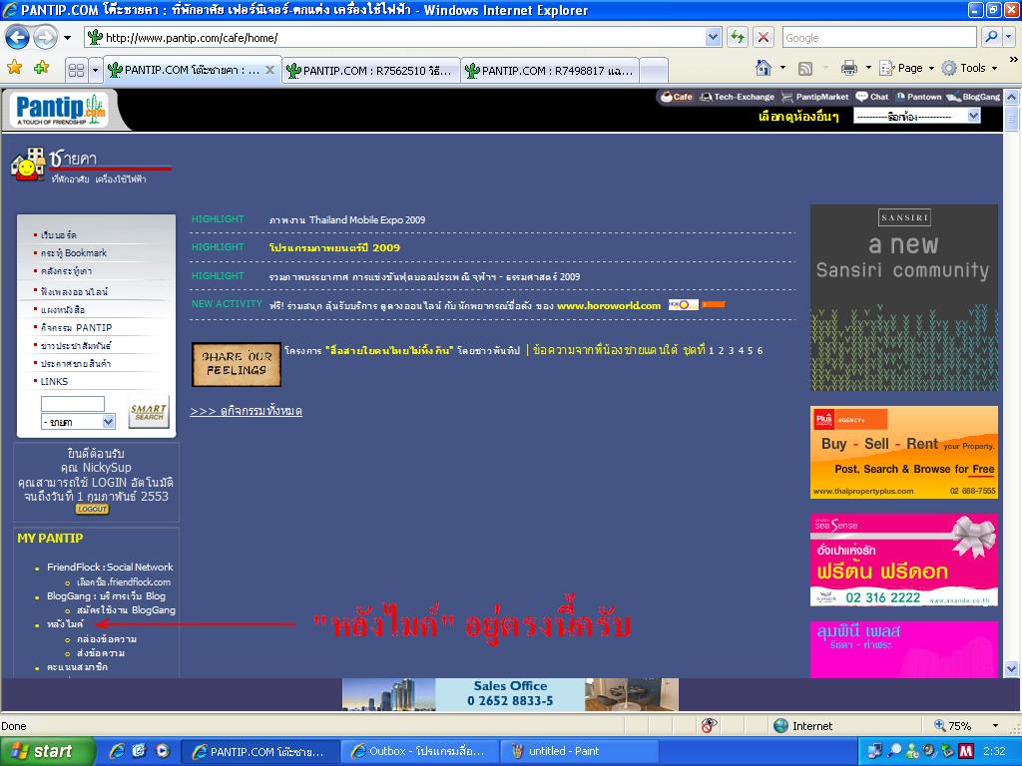
Task: Open the PANTIP activities sidebar item
Action: click(76, 327)
